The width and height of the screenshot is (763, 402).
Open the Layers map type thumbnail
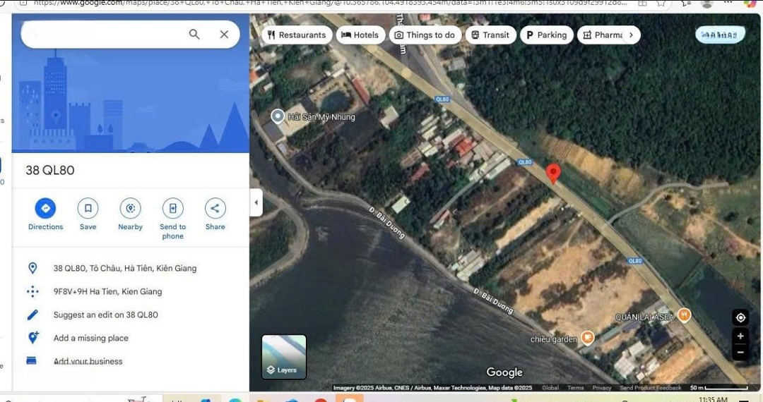click(284, 357)
